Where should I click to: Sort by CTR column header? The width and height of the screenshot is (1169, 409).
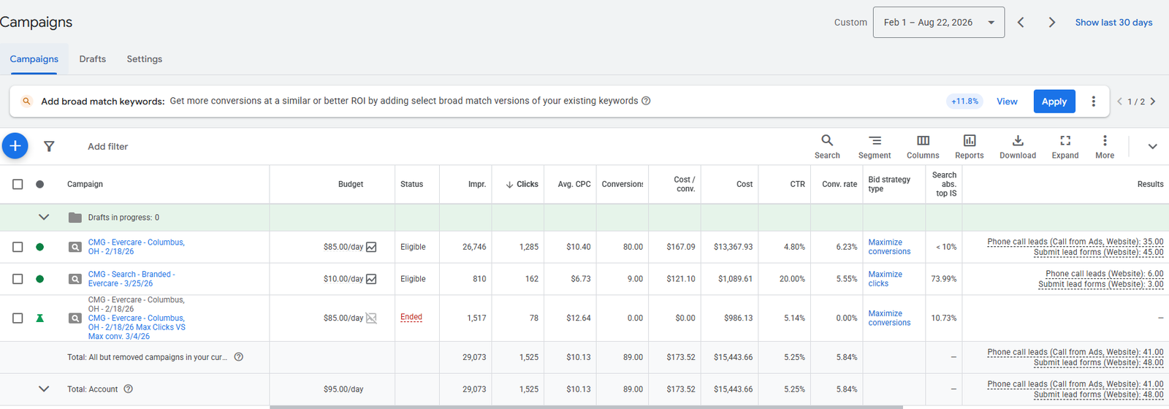pyautogui.click(x=797, y=184)
